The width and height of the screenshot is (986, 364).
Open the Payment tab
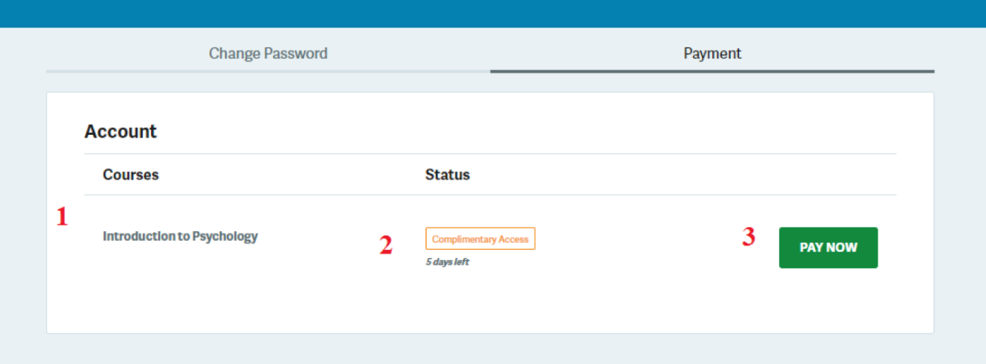point(712,53)
